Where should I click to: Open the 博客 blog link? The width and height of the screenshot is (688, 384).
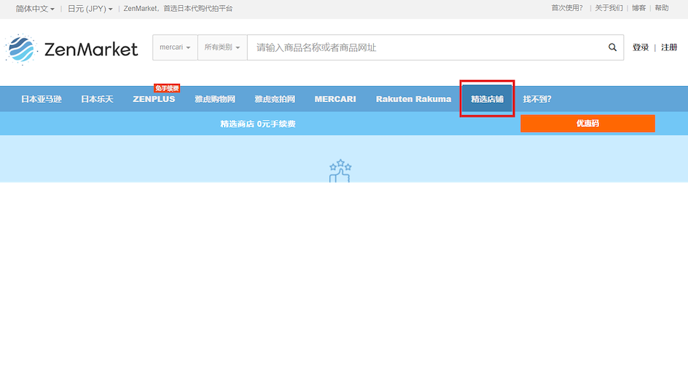pos(639,8)
